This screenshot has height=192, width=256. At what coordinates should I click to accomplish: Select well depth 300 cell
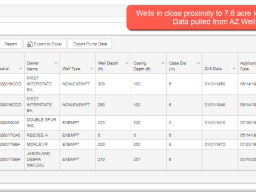coord(113,84)
